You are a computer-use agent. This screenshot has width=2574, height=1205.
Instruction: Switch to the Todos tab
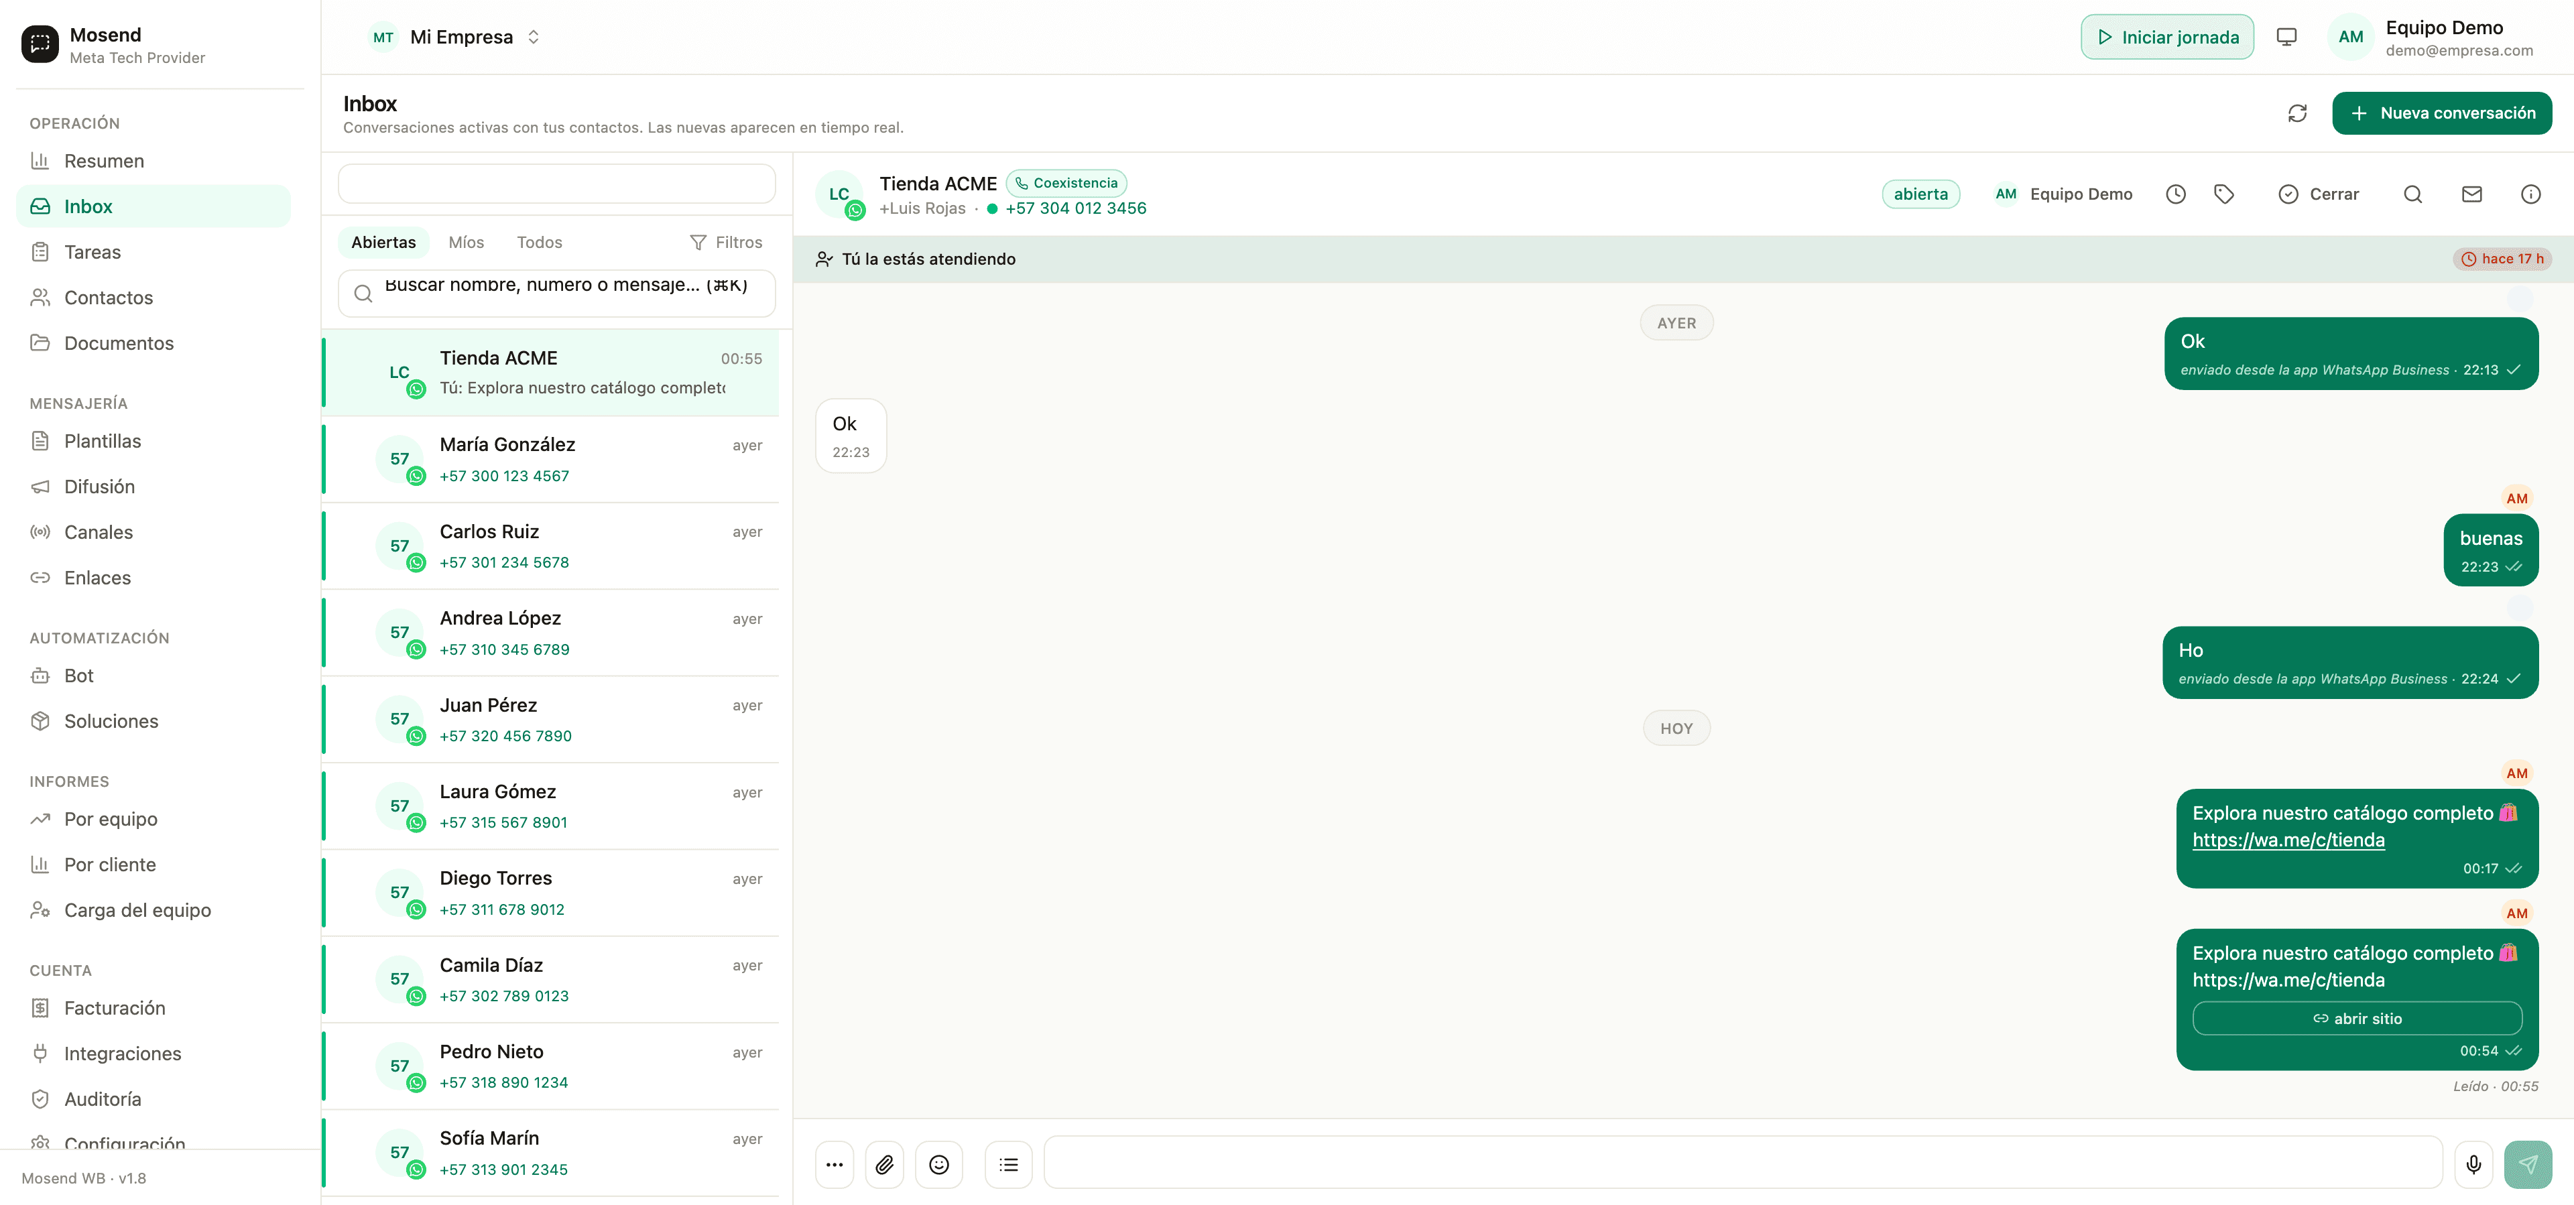pos(538,242)
